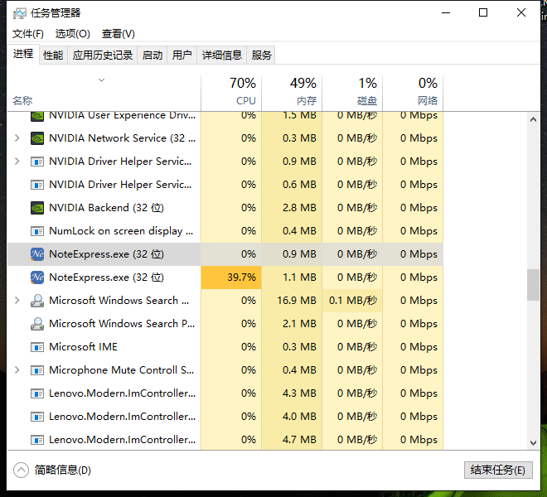Screen dimensions: 547x497
Task: Select the NVIDIA Network Service (32 ... name
Action: [122, 138]
